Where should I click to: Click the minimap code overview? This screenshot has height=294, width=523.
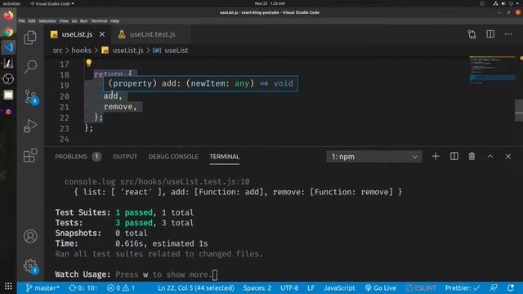[492, 70]
